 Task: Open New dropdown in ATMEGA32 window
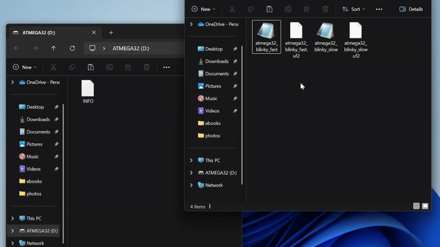tap(25, 67)
